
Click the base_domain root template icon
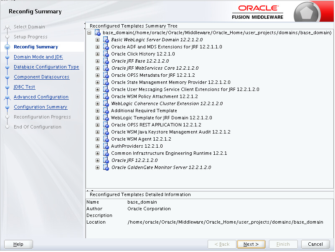coord(98,33)
